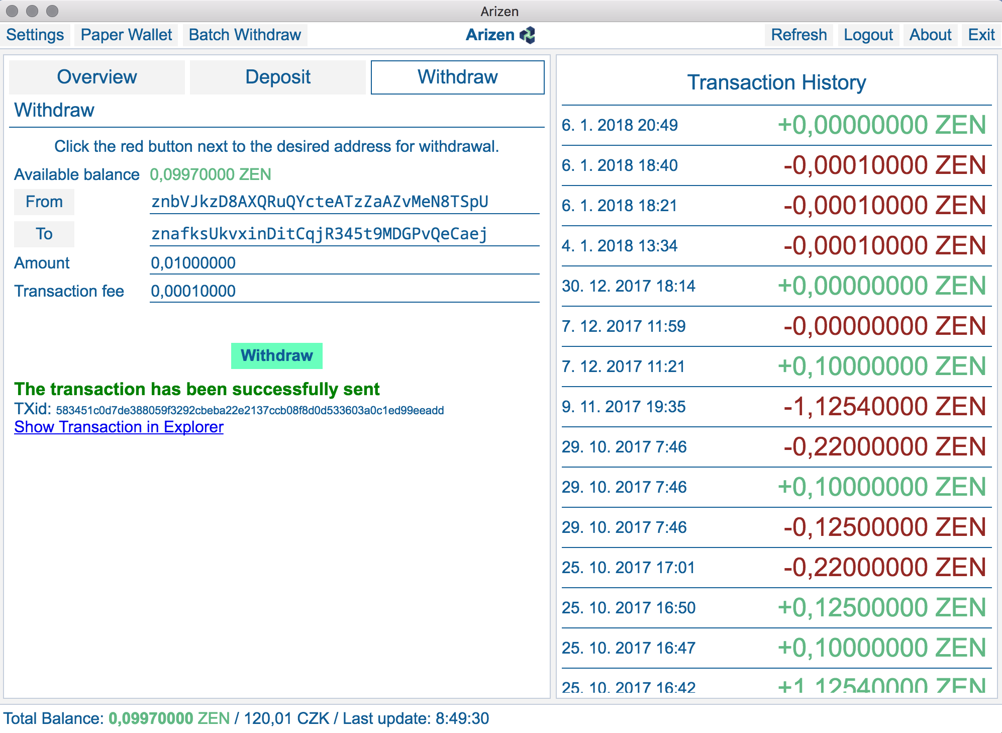
Task: Click the Amount input field
Action: (344, 263)
